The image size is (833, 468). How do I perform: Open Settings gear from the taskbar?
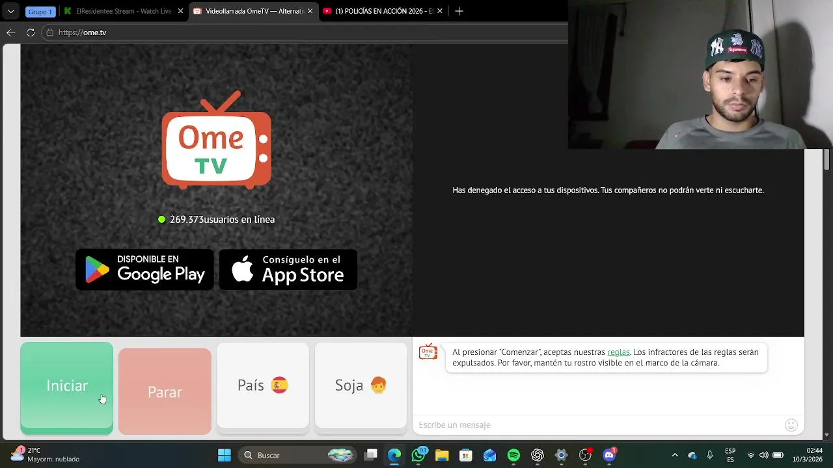[x=561, y=455]
